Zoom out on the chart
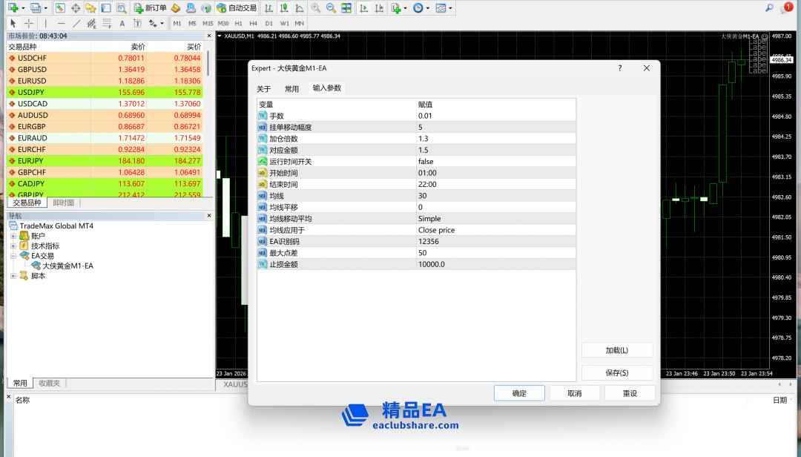The height and width of the screenshot is (457, 801). click(331, 8)
